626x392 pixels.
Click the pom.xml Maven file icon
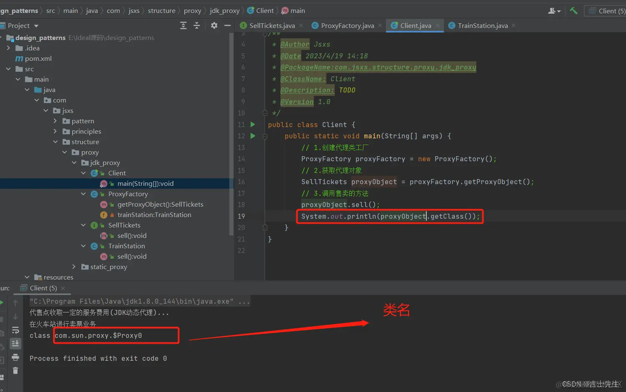(19, 59)
